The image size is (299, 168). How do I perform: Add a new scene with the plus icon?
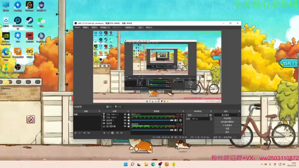tap(75, 133)
